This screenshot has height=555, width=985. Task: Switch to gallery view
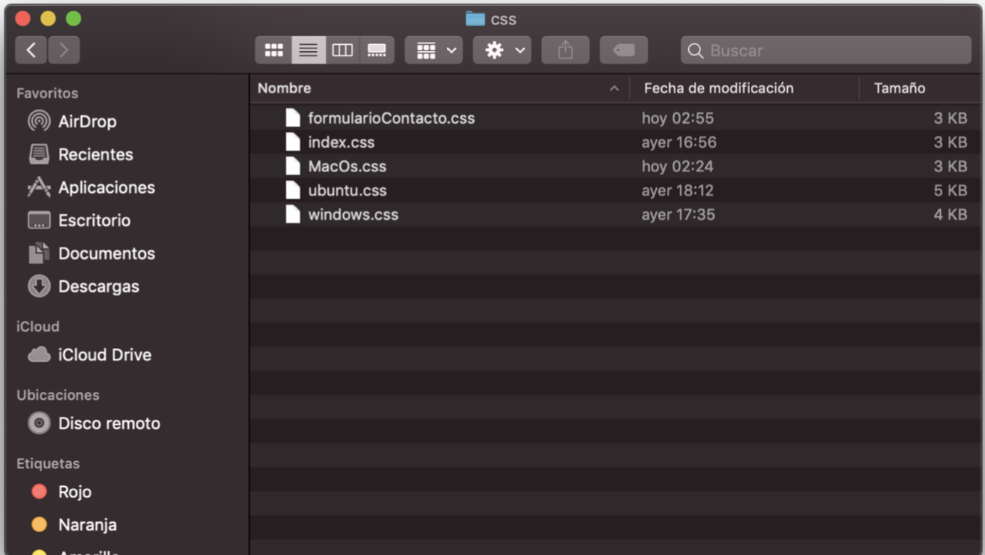coord(377,50)
